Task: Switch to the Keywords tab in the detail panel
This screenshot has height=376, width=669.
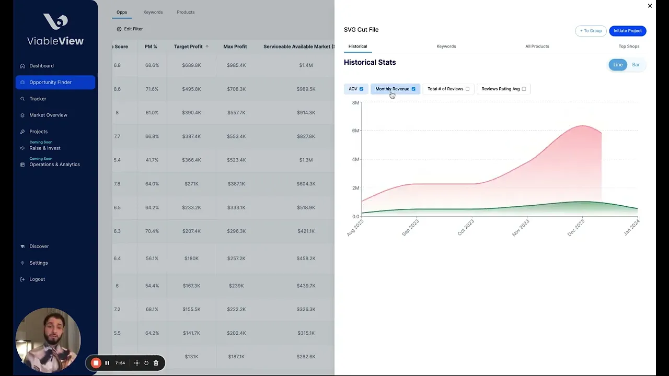Action: pyautogui.click(x=446, y=46)
